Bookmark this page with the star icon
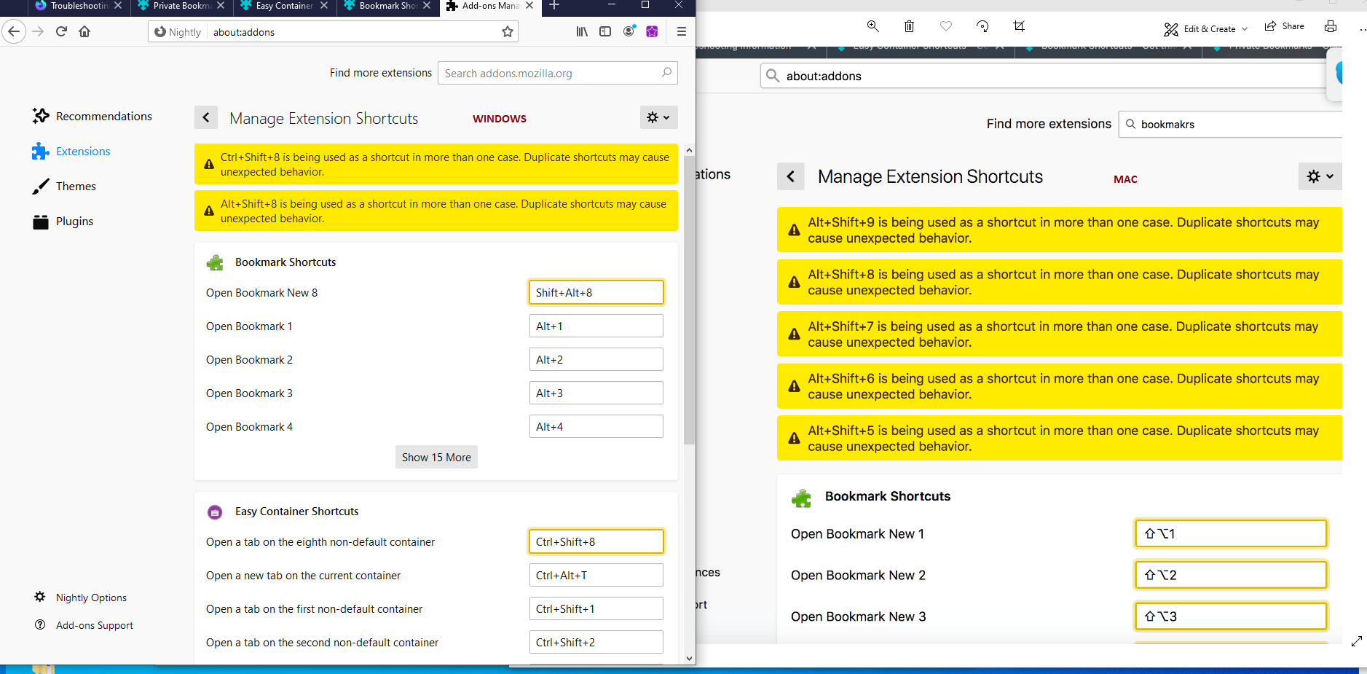 click(x=508, y=32)
